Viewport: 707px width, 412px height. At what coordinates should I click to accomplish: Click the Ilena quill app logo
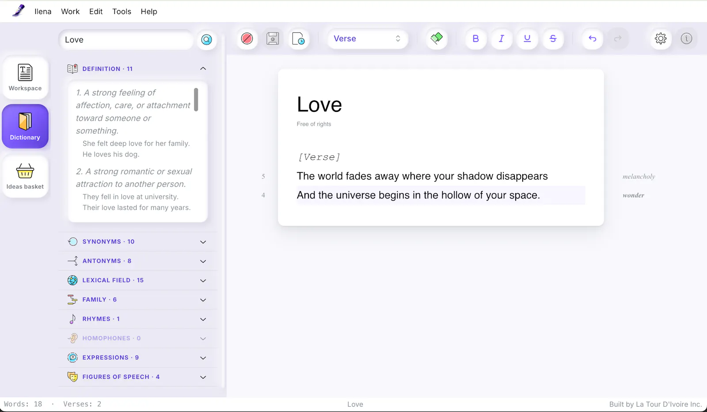(x=19, y=11)
